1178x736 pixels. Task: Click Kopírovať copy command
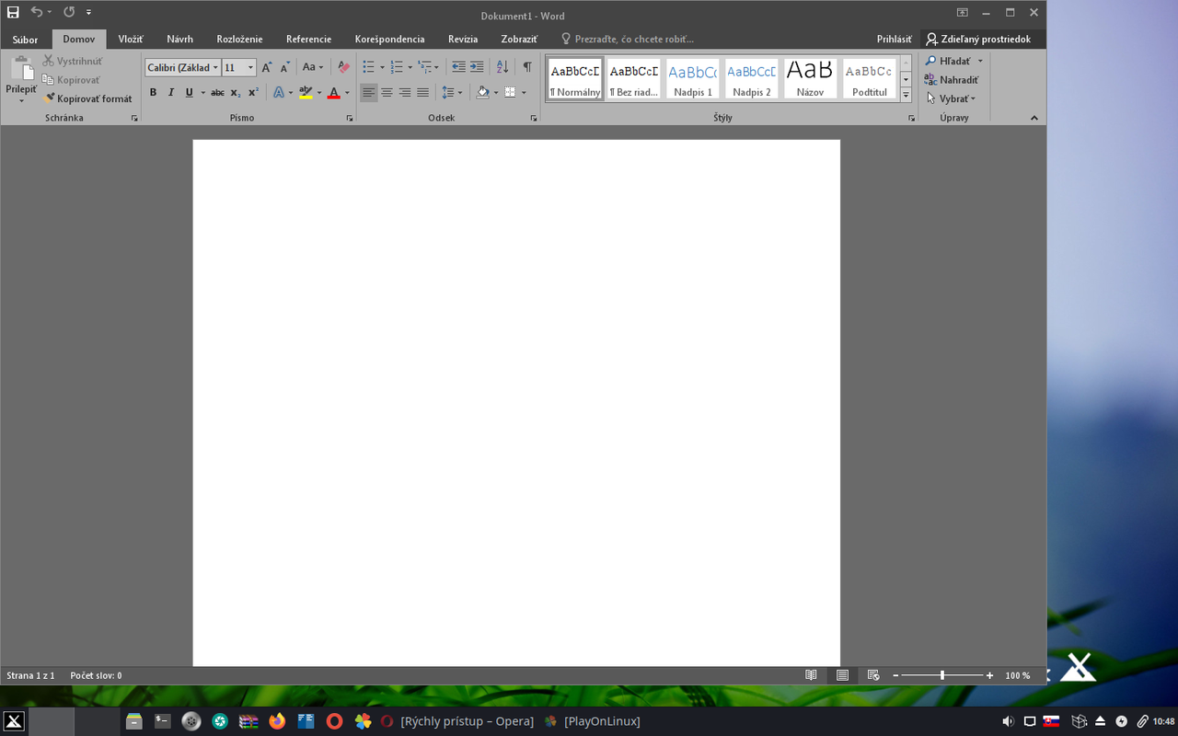coord(71,80)
